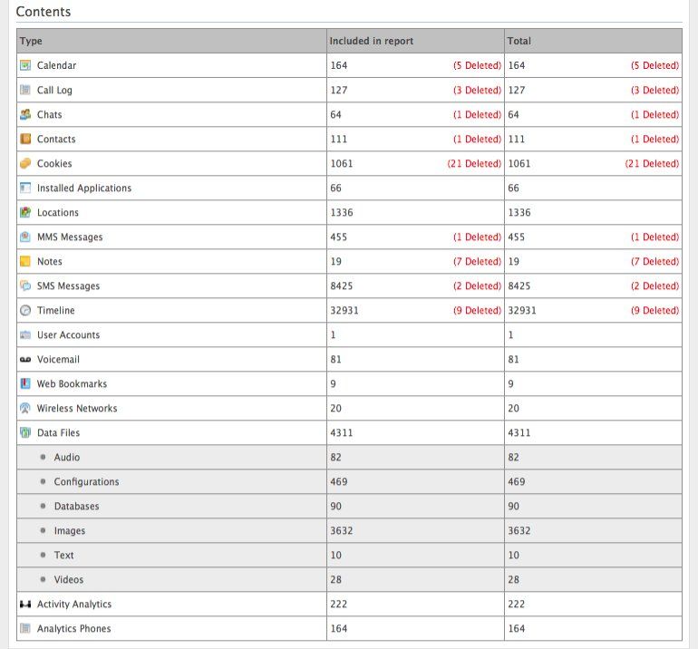Click the Web Bookmarks label
The image size is (698, 649).
click(x=72, y=383)
